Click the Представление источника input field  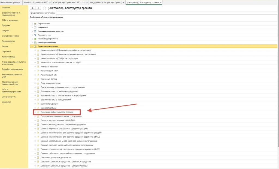pos(167,13)
